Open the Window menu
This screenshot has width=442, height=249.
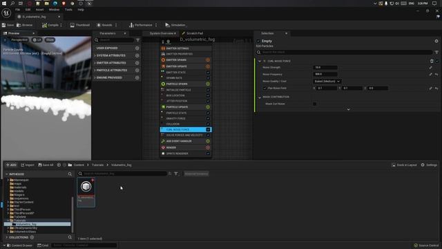pos(54,10)
